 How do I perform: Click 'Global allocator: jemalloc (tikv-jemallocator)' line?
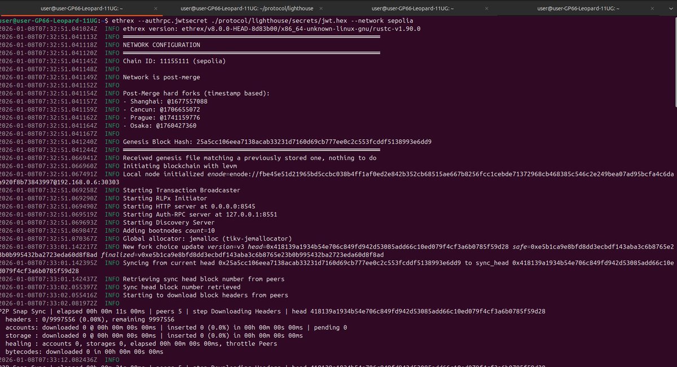207,238
